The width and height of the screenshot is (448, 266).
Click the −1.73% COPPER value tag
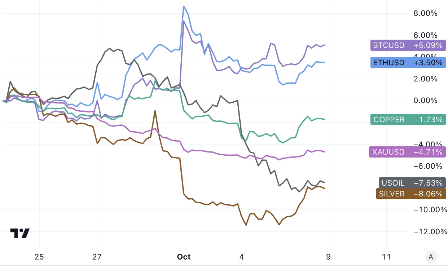[x=427, y=120]
